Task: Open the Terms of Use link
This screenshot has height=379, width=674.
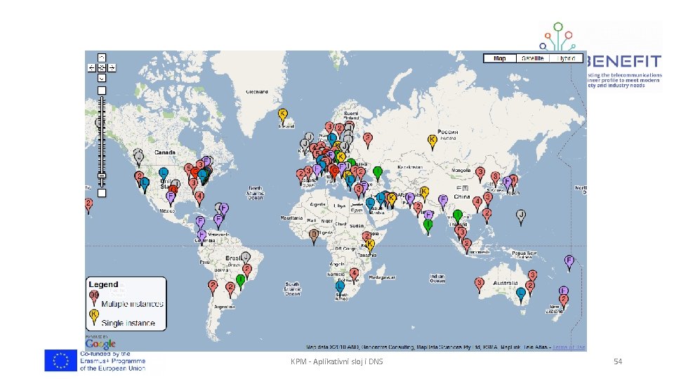Action: click(569, 347)
